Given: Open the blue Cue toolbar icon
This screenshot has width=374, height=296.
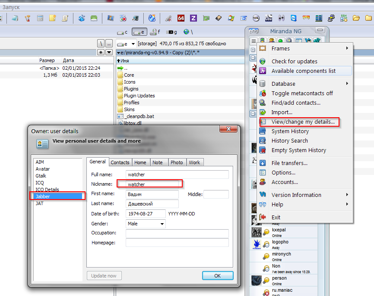Looking at the screenshot, I should point(269,18).
